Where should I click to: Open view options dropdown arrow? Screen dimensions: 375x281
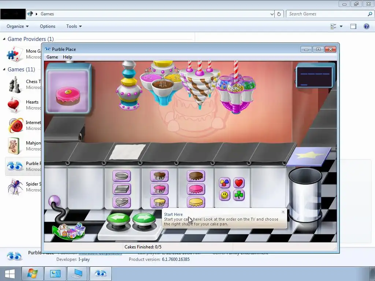point(341,26)
